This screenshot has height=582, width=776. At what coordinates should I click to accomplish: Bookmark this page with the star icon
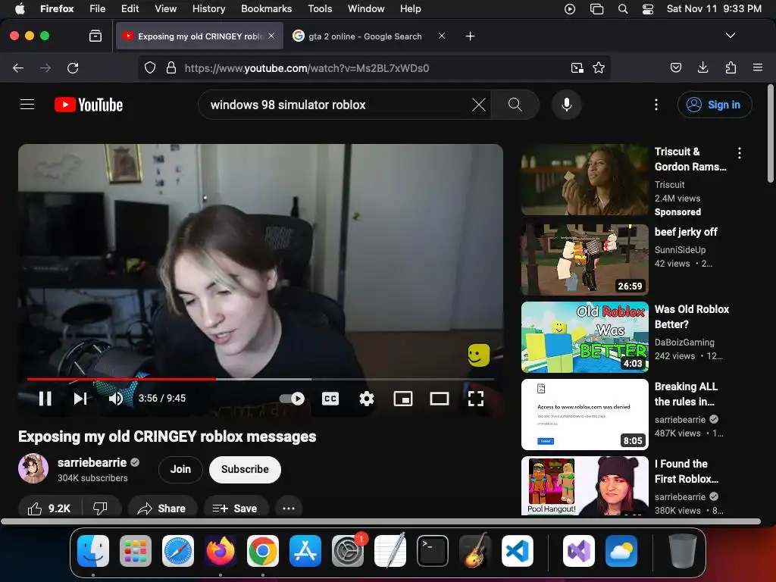tap(599, 67)
